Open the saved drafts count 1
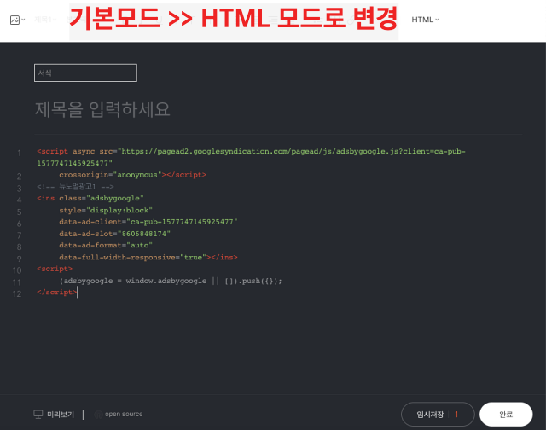The height and width of the screenshot is (430, 546). (456, 415)
